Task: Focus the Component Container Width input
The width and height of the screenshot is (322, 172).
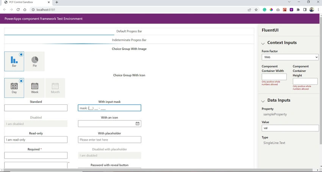Action: click(274, 77)
